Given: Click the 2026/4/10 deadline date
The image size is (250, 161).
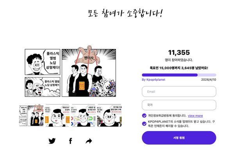Looking at the screenshot, I should coord(209,80).
